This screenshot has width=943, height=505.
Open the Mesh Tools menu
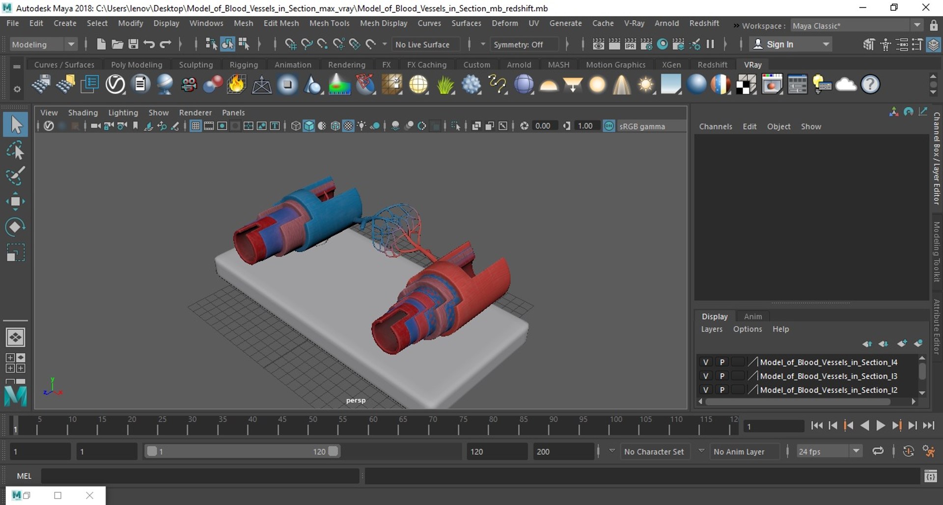pyautogui.click(x=329, y=23)
